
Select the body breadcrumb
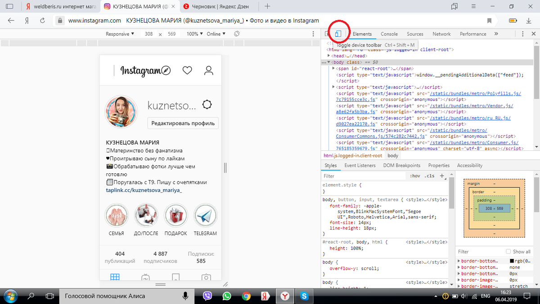pyautogui.click(x=393, y=155)
